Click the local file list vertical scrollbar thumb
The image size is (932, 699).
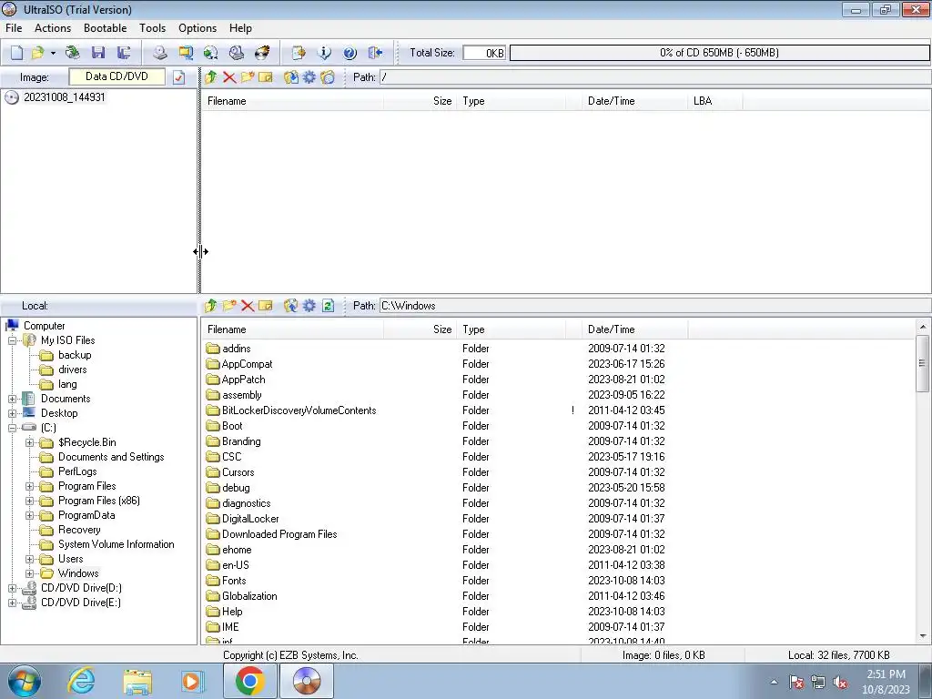coord(923,363)
